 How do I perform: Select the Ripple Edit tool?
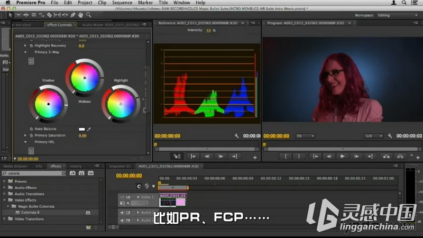click(x=26, y=15)
